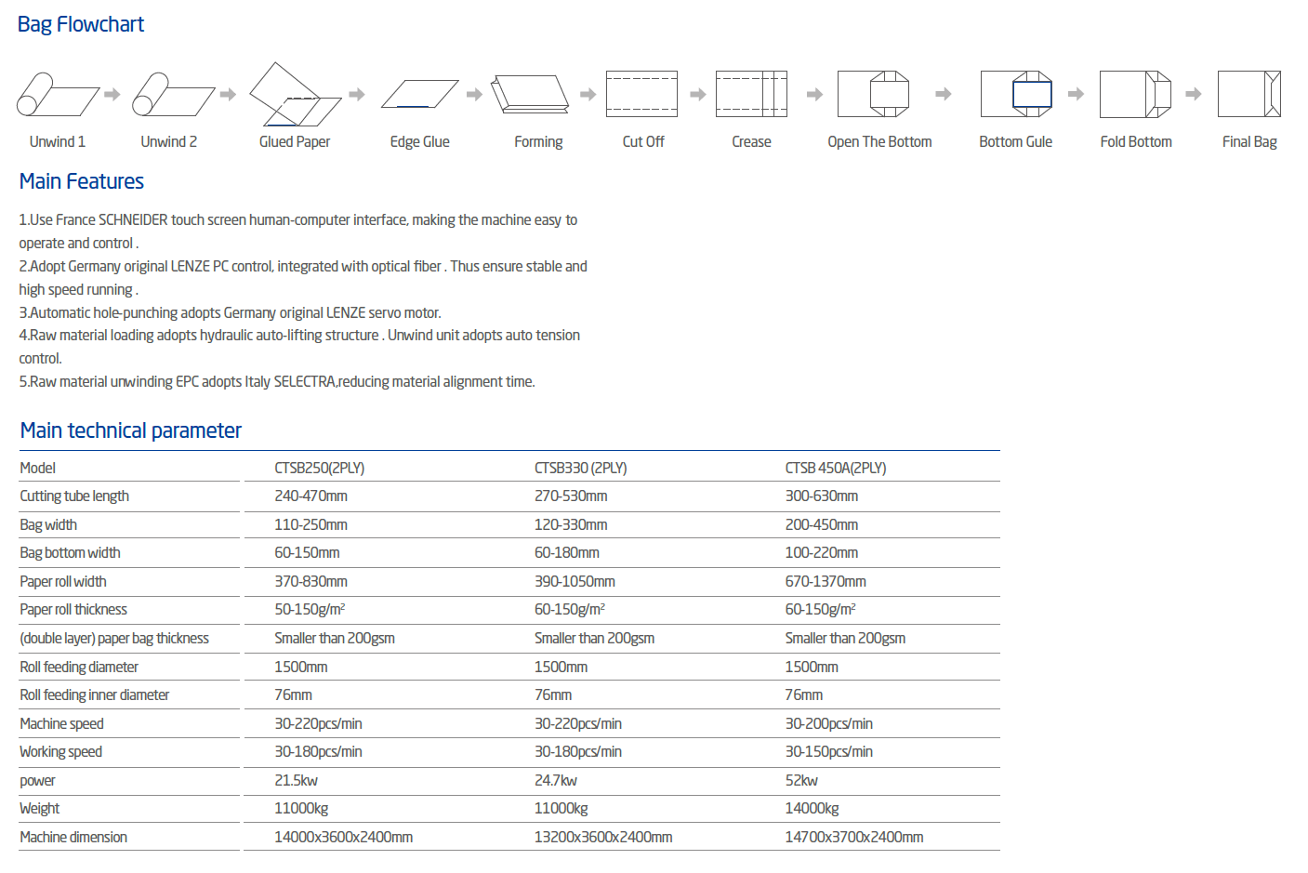
Task: Click the '14000x3600x2400mm' dimension cell
Action: (344, 838)
